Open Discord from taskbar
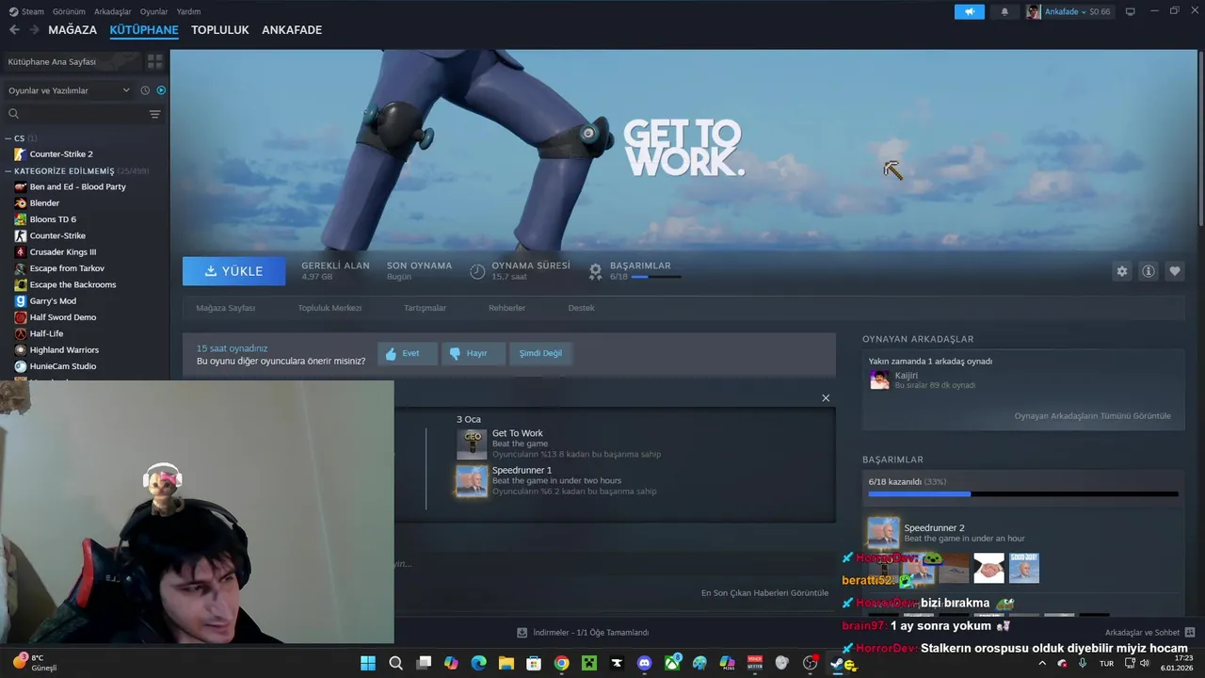1205x678 pixels. coord(644,663)
